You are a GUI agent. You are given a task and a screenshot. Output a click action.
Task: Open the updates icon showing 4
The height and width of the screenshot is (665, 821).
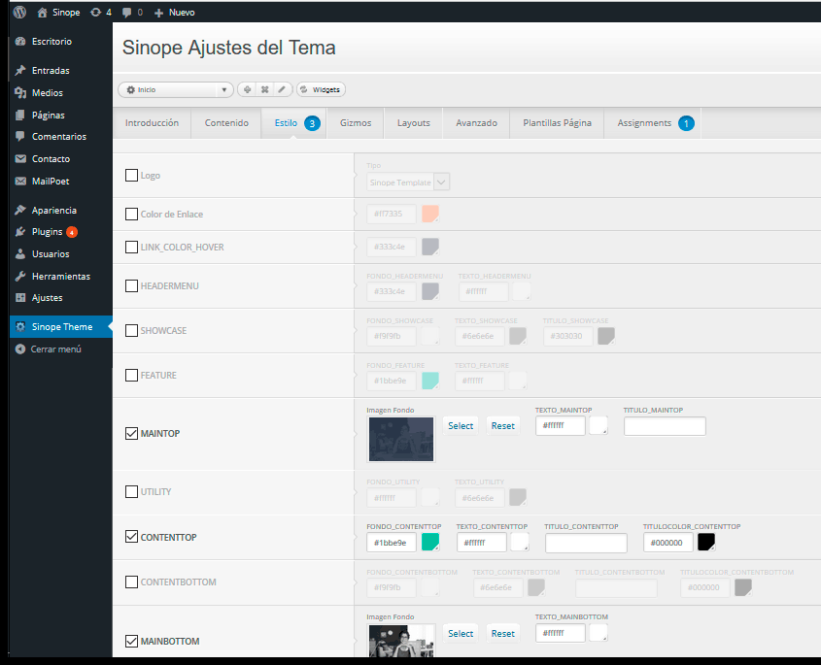[x=96, y=12]
